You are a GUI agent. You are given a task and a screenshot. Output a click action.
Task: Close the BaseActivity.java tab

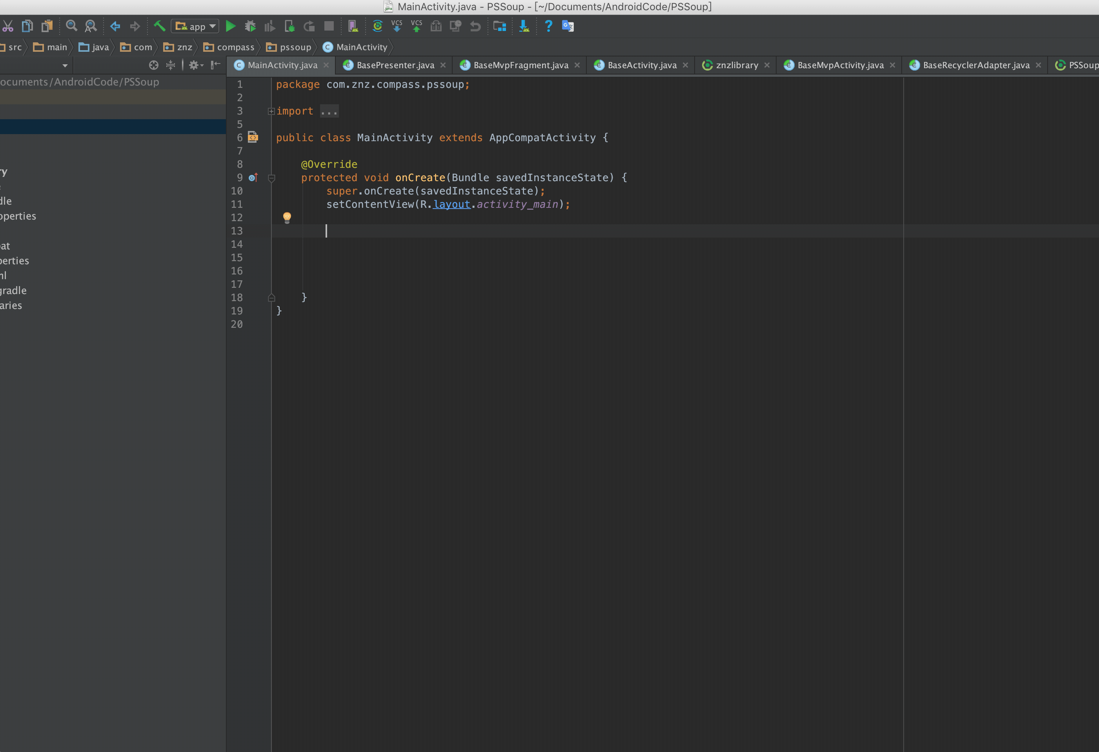coord(685,65)
